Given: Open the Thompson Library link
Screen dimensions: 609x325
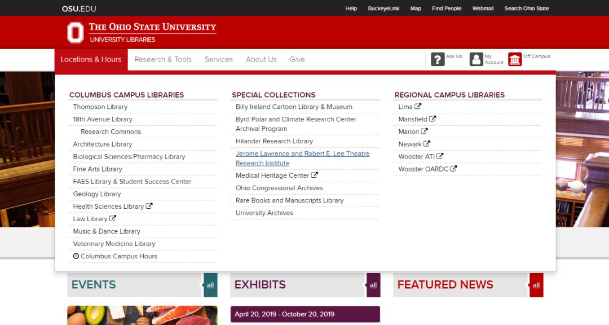Looking at the screenshot, I should (100, 107).
